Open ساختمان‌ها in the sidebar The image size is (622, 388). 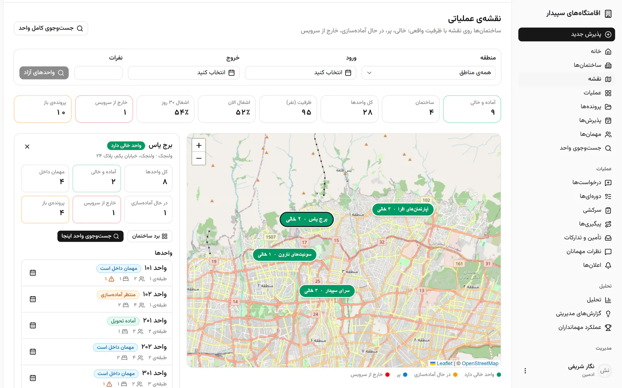pos(566,65)
